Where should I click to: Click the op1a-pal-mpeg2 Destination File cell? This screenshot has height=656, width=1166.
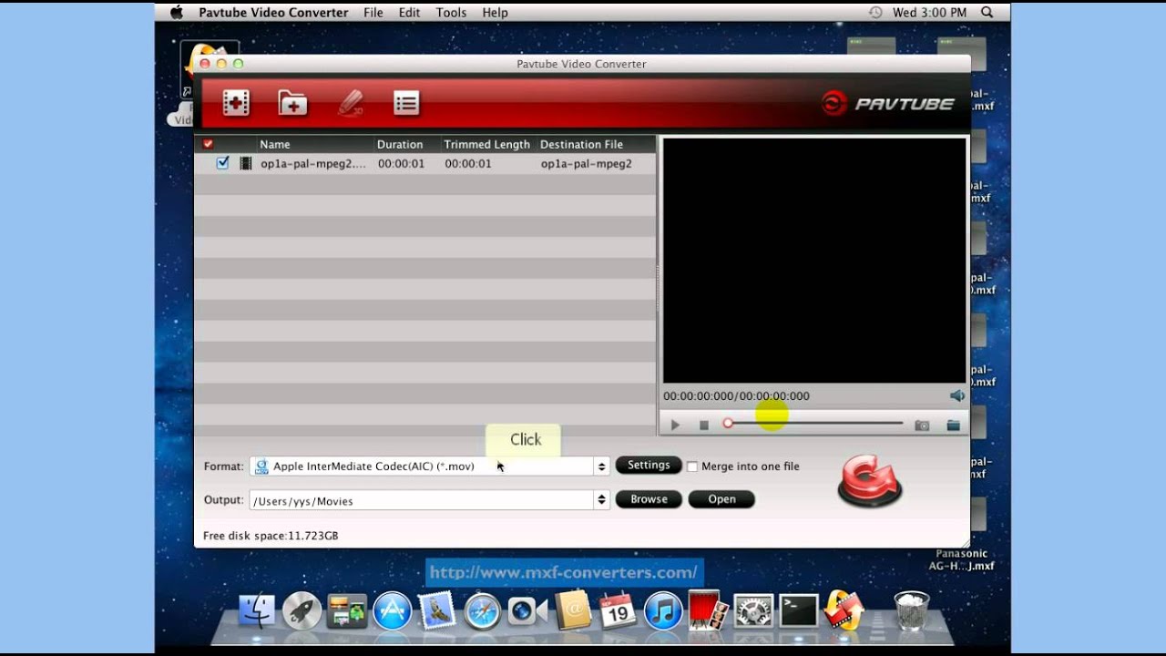586,164
